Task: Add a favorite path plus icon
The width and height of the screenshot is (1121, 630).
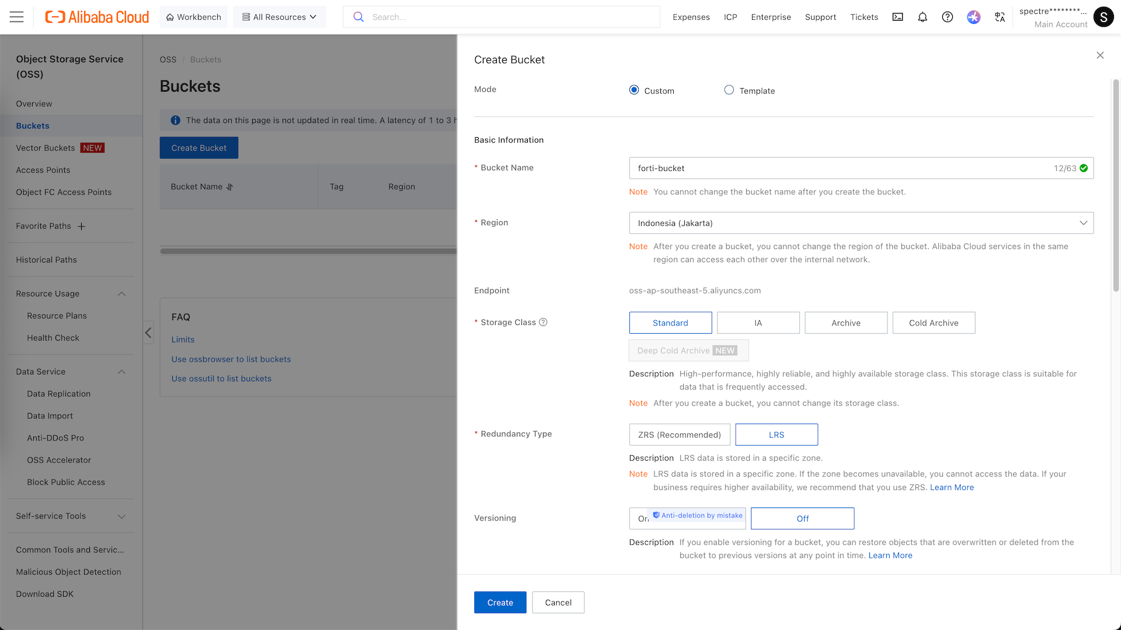Action: tap(82, 226)
